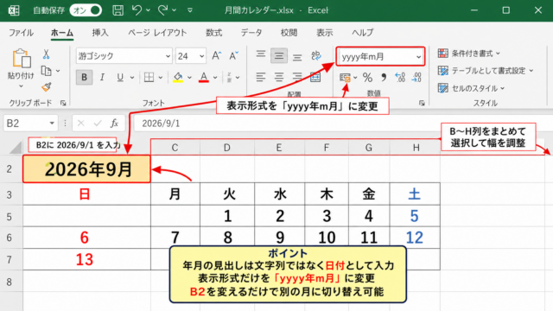Click the fx insert function icon
Image resolution: width=553 pixels, height=311 pixels.
coord(114,124)
